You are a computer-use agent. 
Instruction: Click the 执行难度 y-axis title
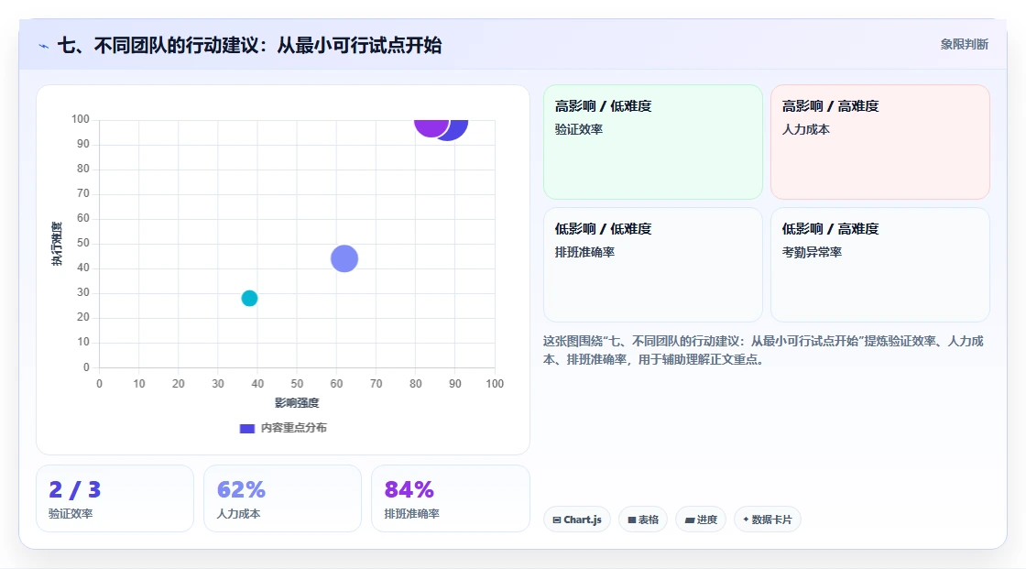click(57, 244)
